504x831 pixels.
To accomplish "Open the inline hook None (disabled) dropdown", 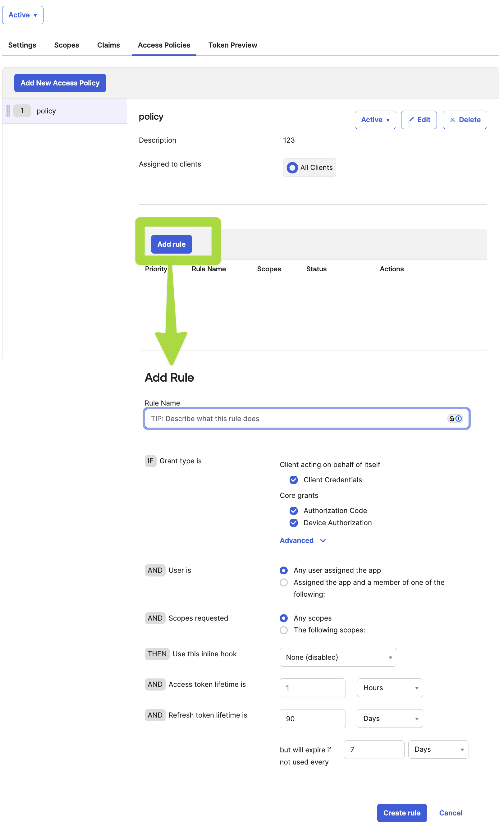I will point(338,657).
